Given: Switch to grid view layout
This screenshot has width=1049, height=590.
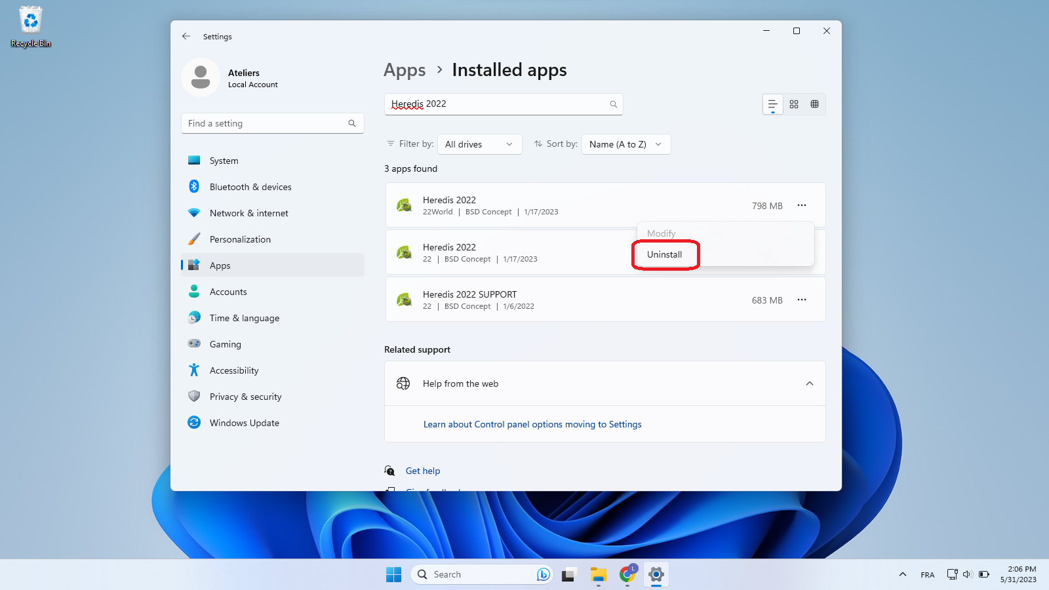Looking at the screenshot, I should (x=794, y=104).
